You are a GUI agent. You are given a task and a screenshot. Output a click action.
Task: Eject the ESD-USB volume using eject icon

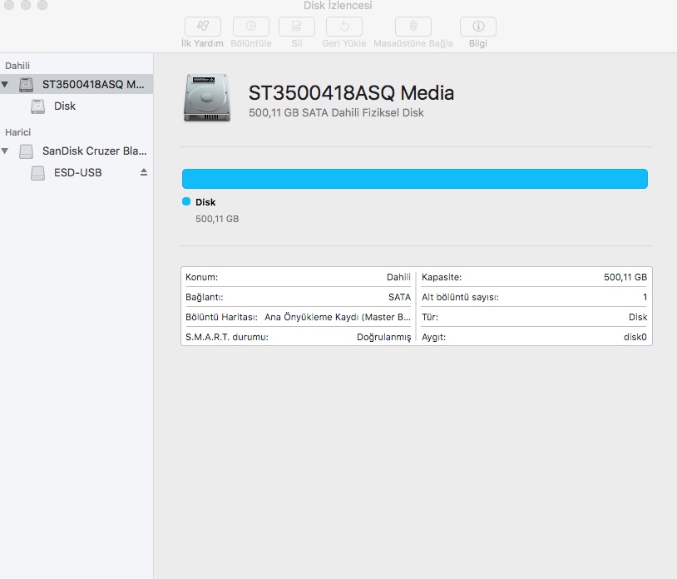pos(144,172)
